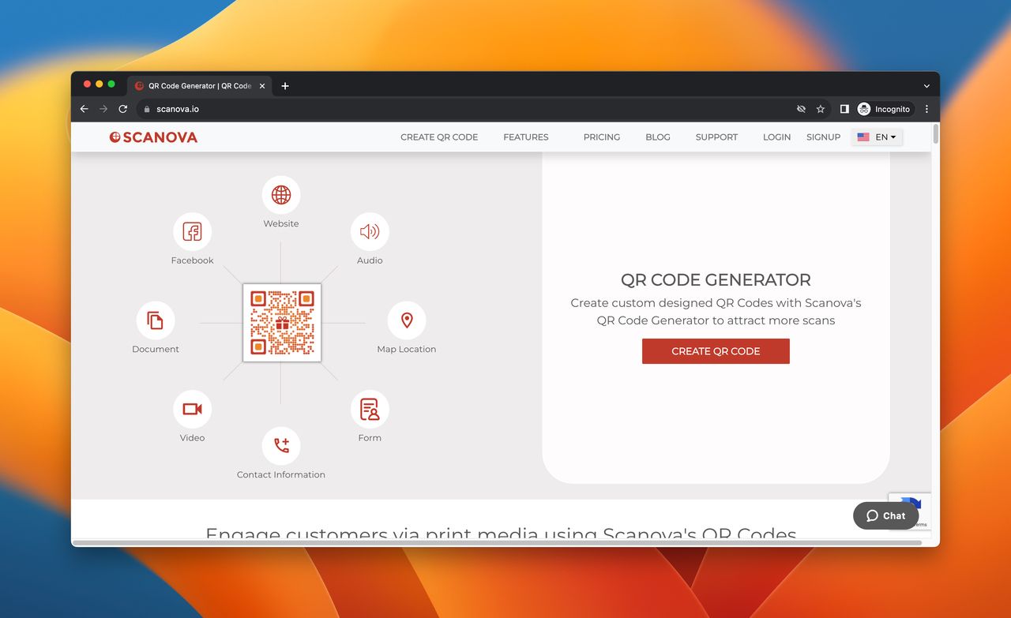This screenshot has height=618, width=1011.
Task: Click the Form label text
Action: point(370,438)
